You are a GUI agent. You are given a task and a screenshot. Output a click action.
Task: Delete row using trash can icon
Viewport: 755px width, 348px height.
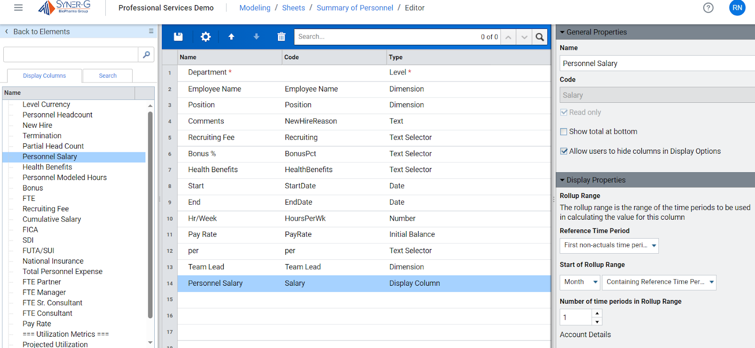[x=281, y=37]
